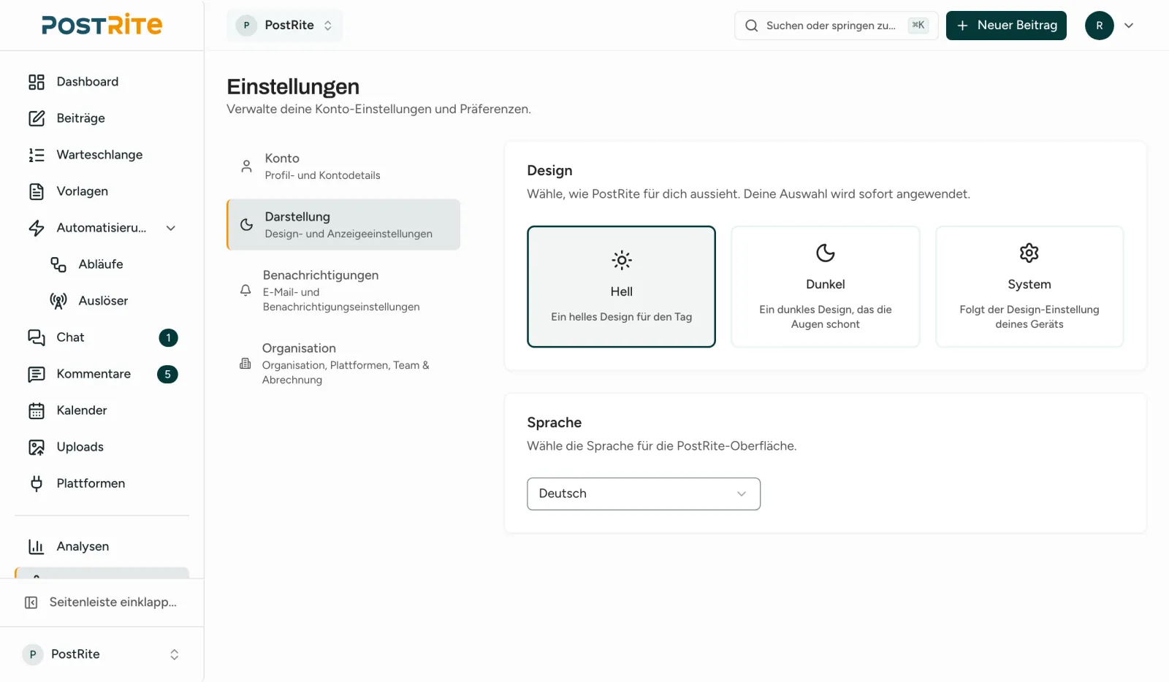Open Abläufe workflow icon
This screenshot has height=682, width=1169.
click(58, 264)
